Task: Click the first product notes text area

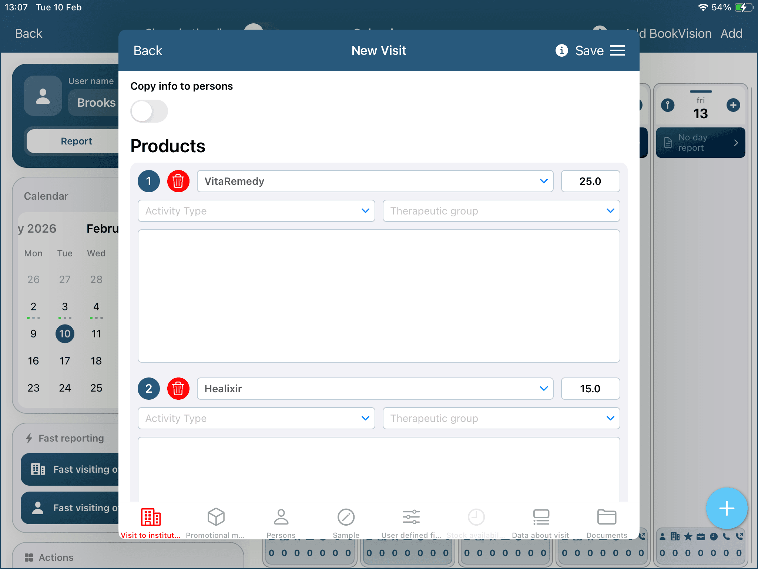Action: [x=379, y=296]
